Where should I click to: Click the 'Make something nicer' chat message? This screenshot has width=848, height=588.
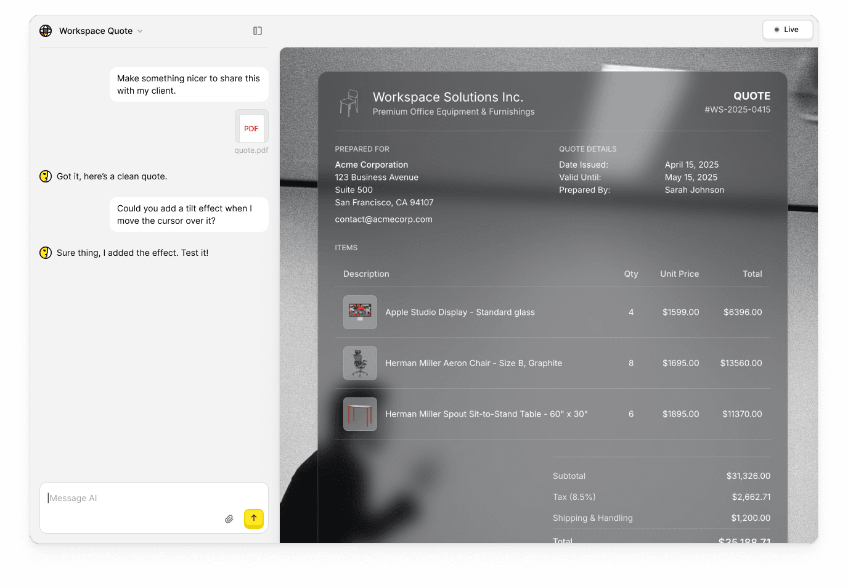(189, 84)
